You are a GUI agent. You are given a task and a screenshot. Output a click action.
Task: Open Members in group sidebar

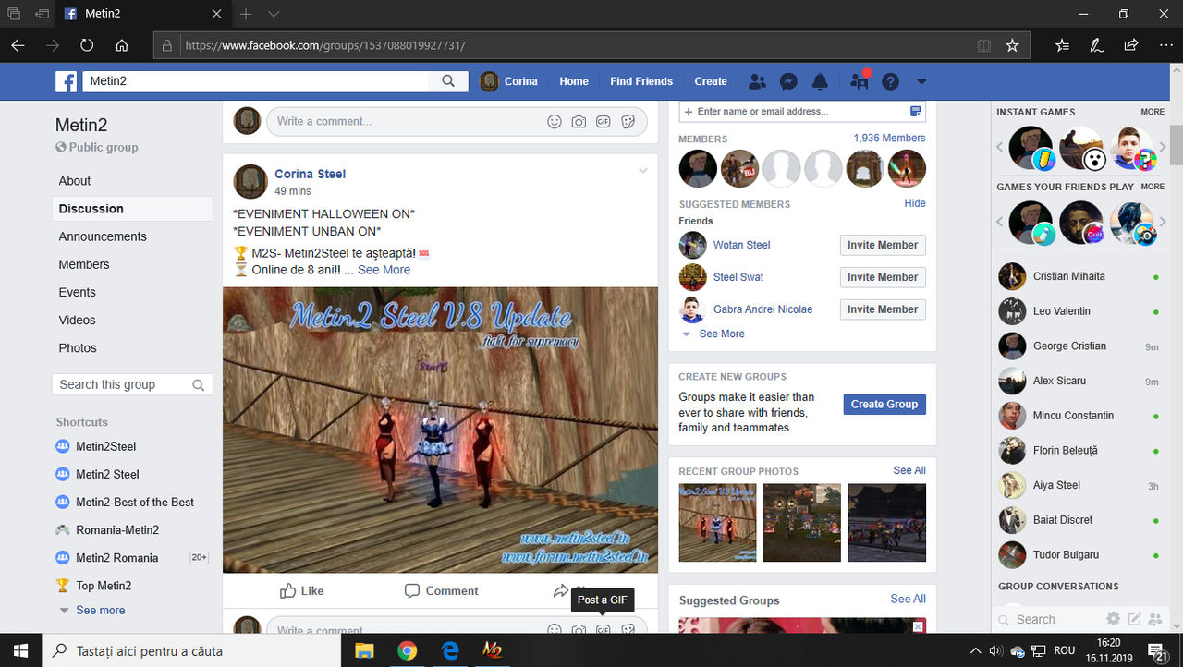[x=84, y=264]
